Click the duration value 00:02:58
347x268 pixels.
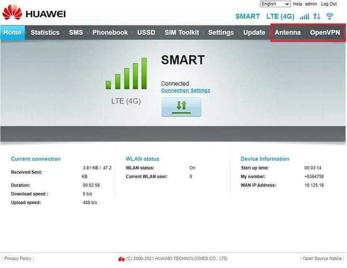(x=91, y=185)
